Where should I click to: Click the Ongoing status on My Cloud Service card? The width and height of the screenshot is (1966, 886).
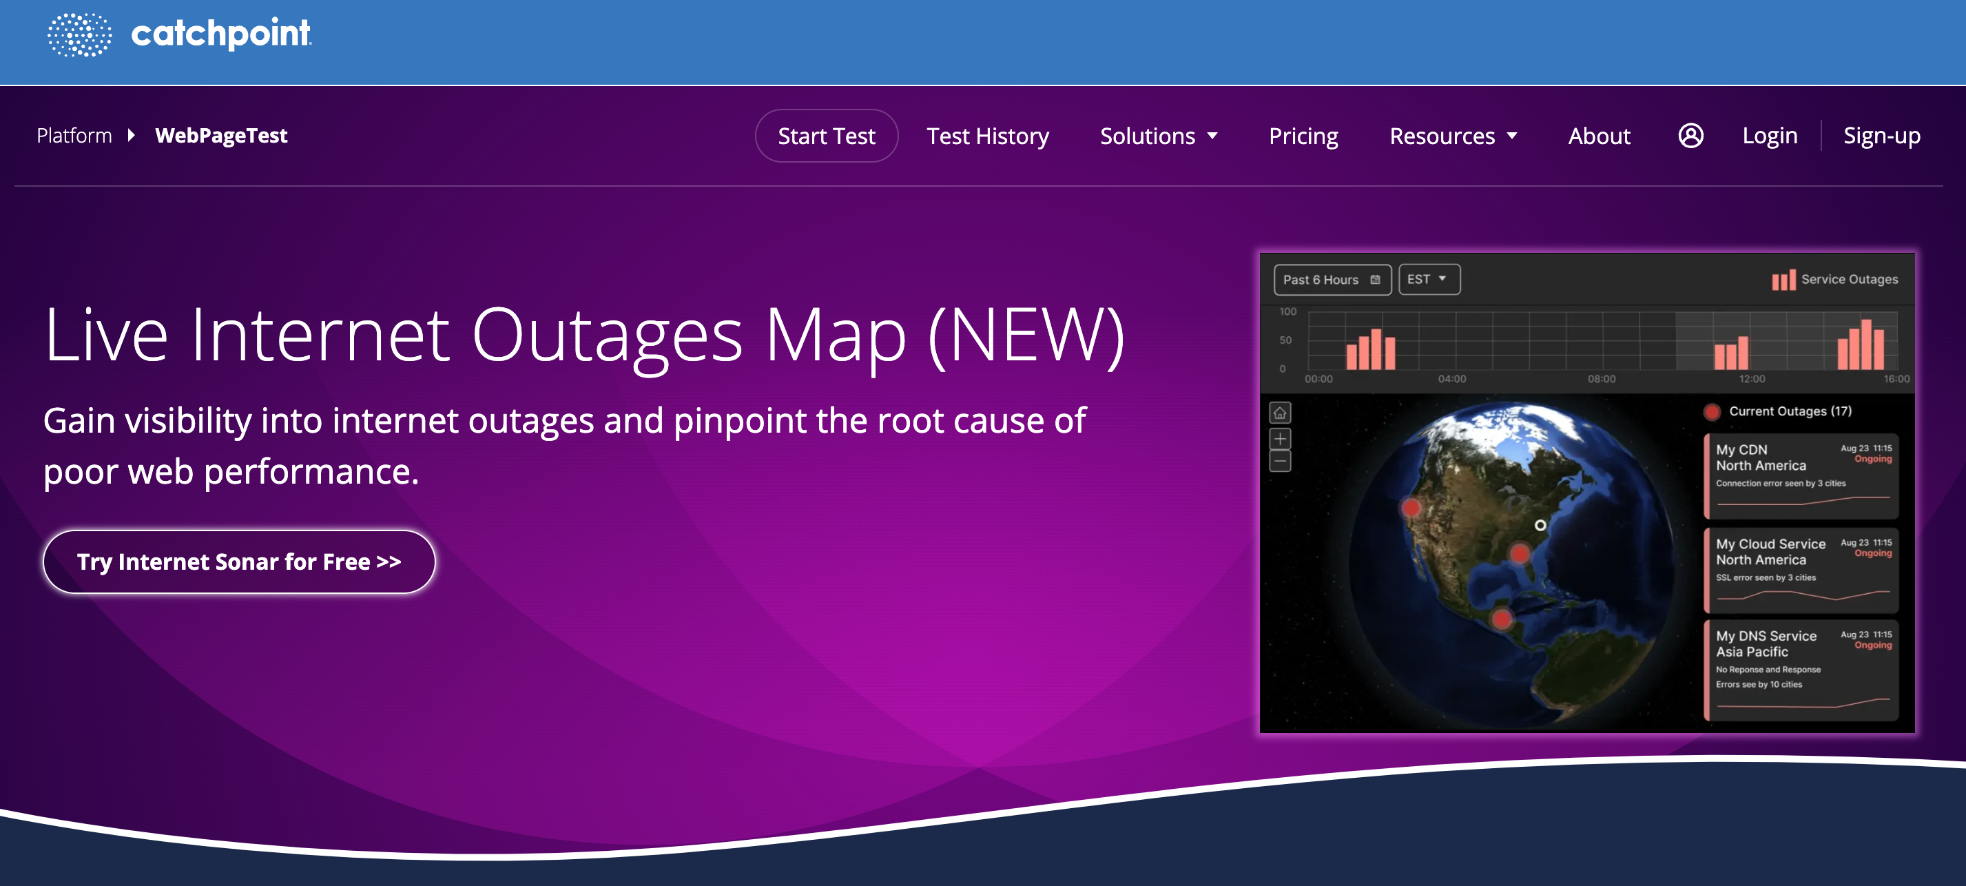click(x=1872, y=554)
